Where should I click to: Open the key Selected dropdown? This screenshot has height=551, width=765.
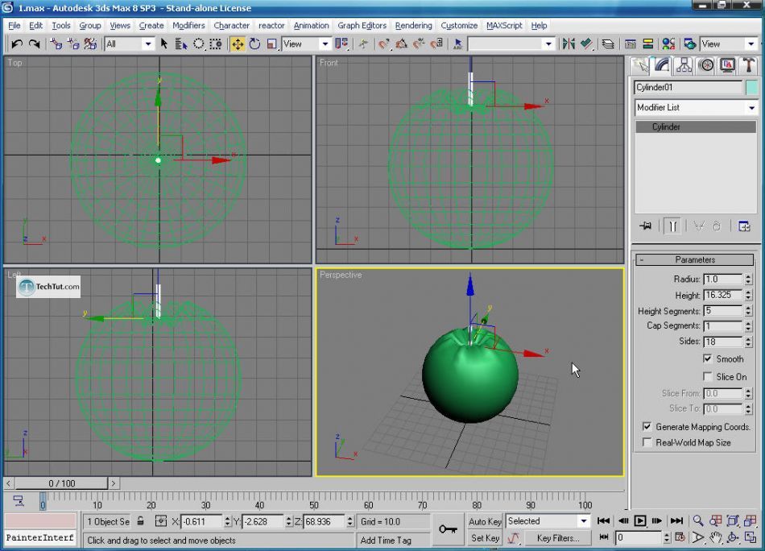point(548,521)
